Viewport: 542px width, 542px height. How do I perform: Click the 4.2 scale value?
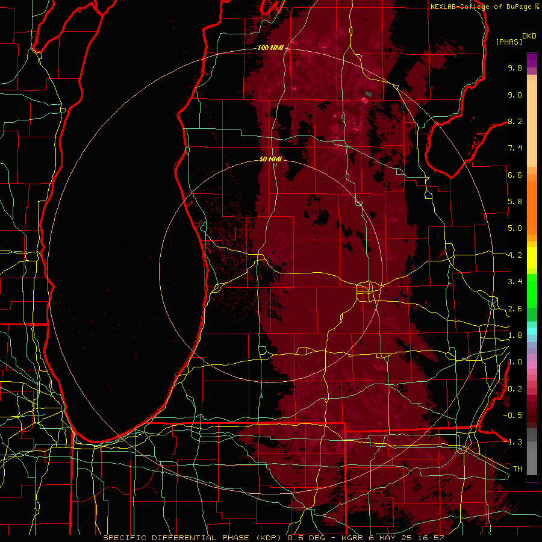tap(515, 255)
